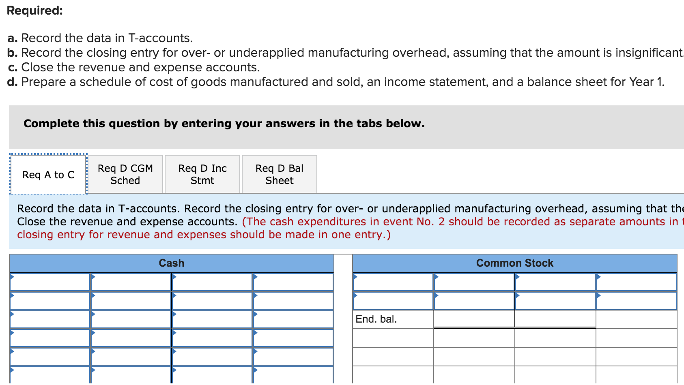Viewport: 684px width, 385px height.
Task: Open third credit row dropdown under Cash
Action: (x=211, y=320)
